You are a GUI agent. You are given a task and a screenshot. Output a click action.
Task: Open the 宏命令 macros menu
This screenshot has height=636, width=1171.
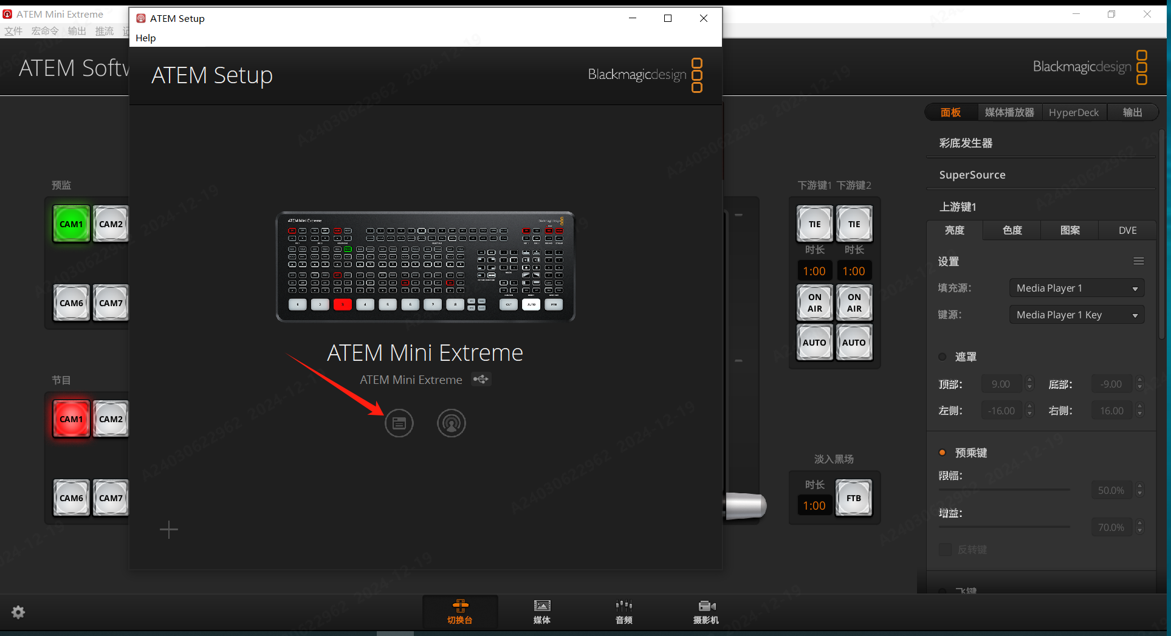coord(45,31)
